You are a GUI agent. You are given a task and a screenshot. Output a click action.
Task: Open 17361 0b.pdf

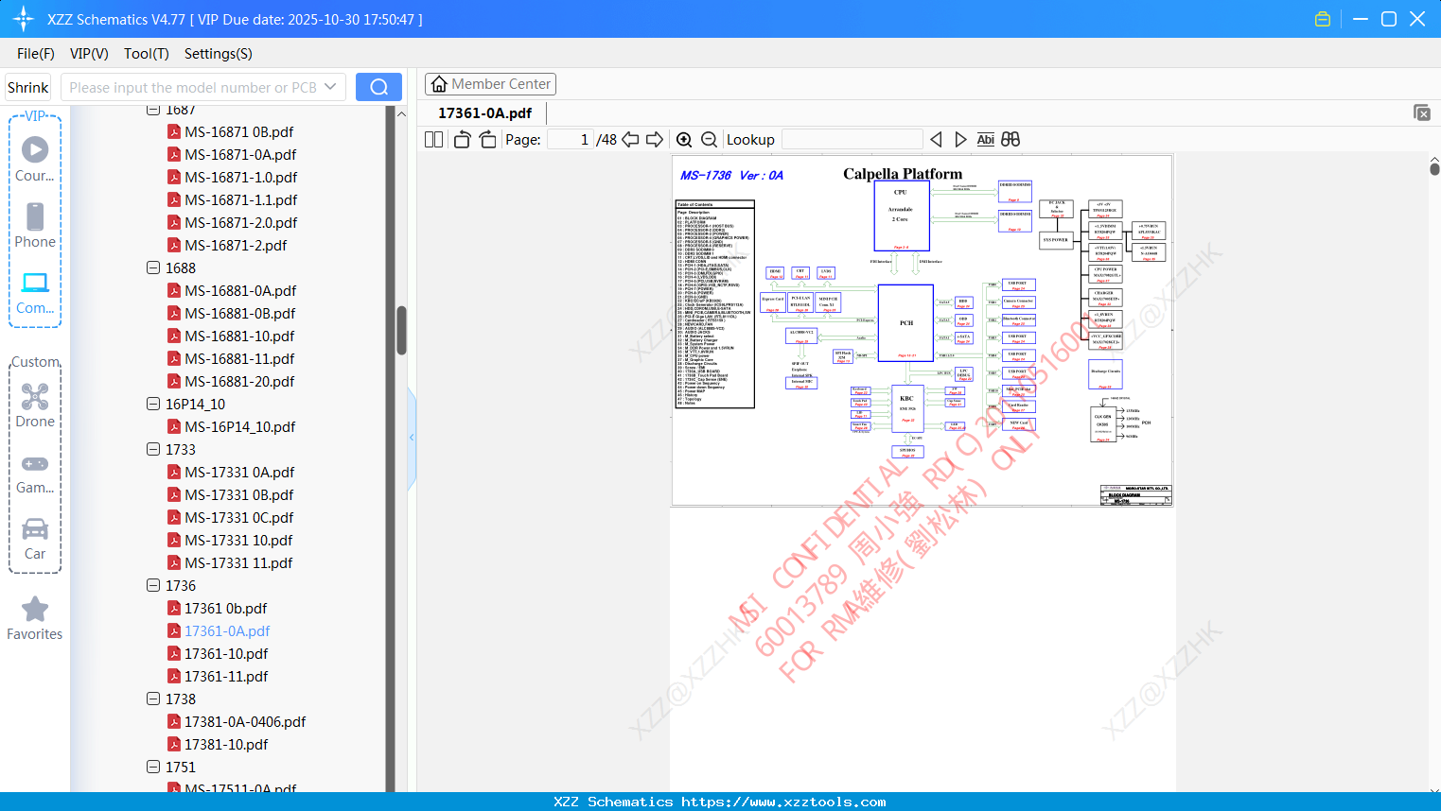tap(226, 608)
